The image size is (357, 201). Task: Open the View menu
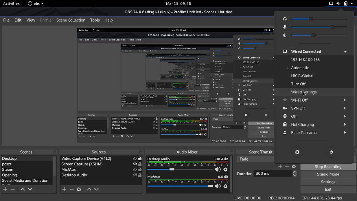point(31,20)
